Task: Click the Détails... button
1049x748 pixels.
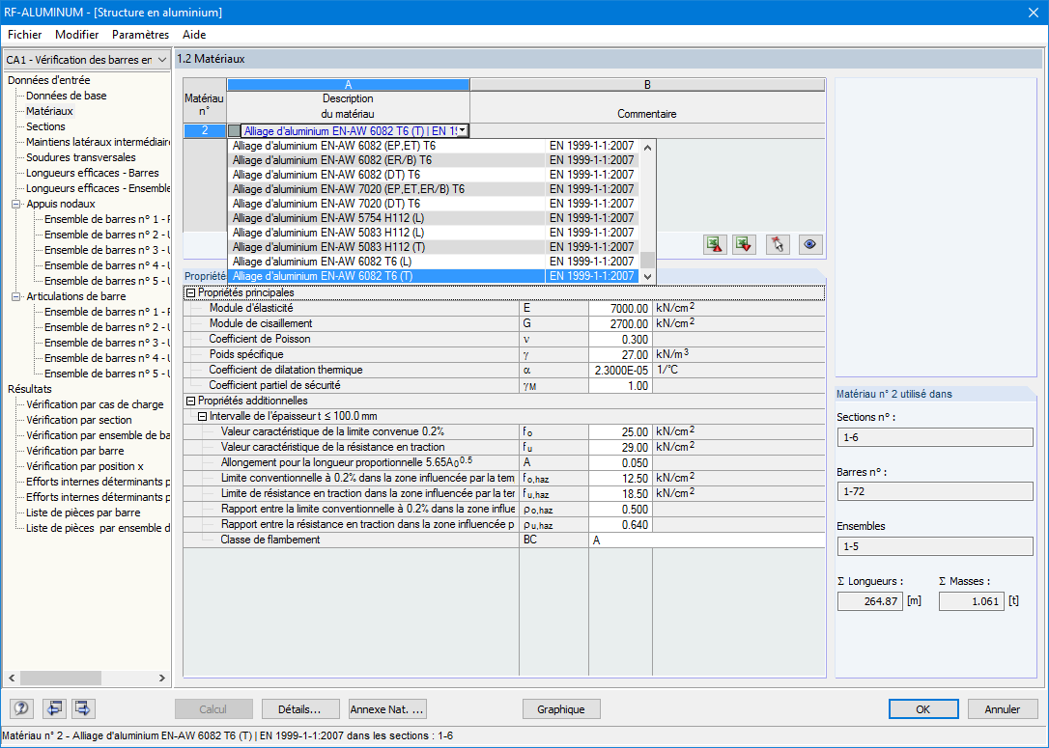Action: 299,709
